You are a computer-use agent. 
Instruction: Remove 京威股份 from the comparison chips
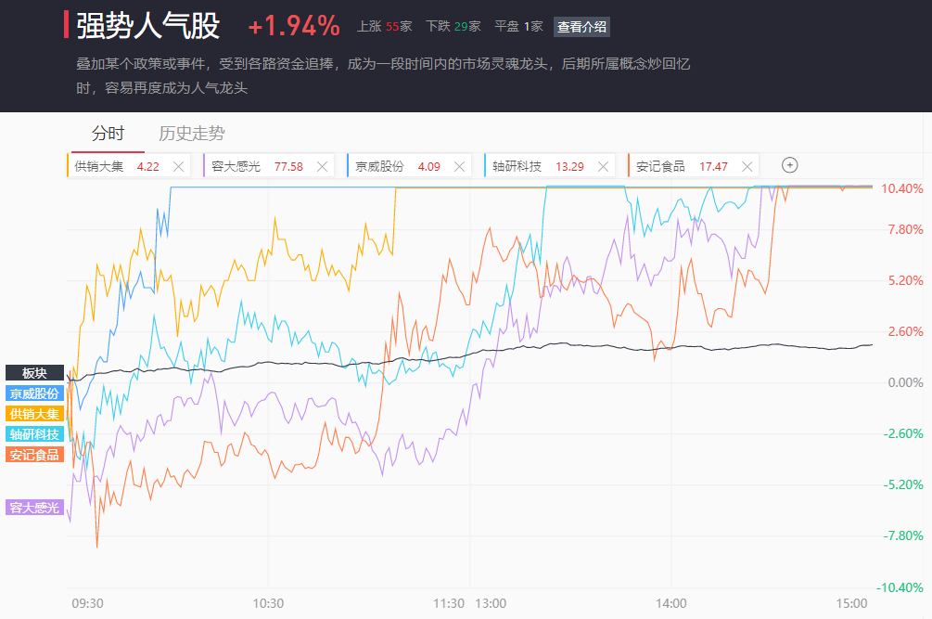pos(459,166)
